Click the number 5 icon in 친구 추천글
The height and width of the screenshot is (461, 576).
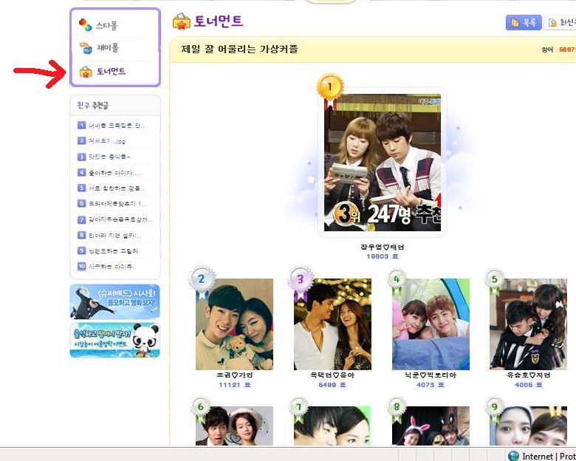tap(81, 188)
